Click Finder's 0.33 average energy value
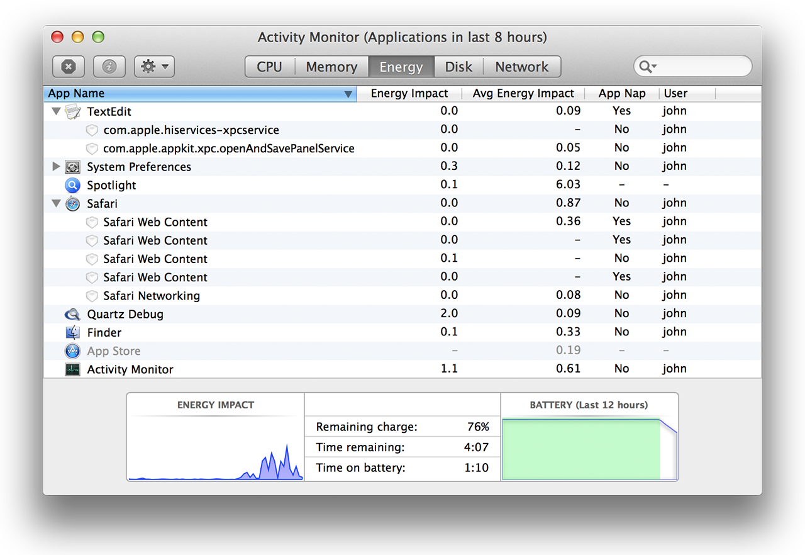 click(569, 332)
